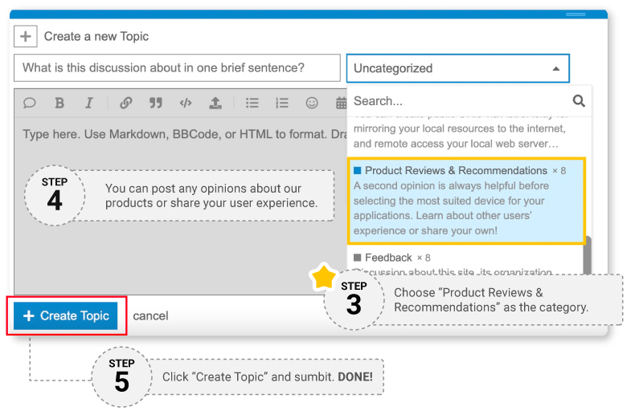Toggle italic formatting

pyautogui.click(x=89, y=103)
